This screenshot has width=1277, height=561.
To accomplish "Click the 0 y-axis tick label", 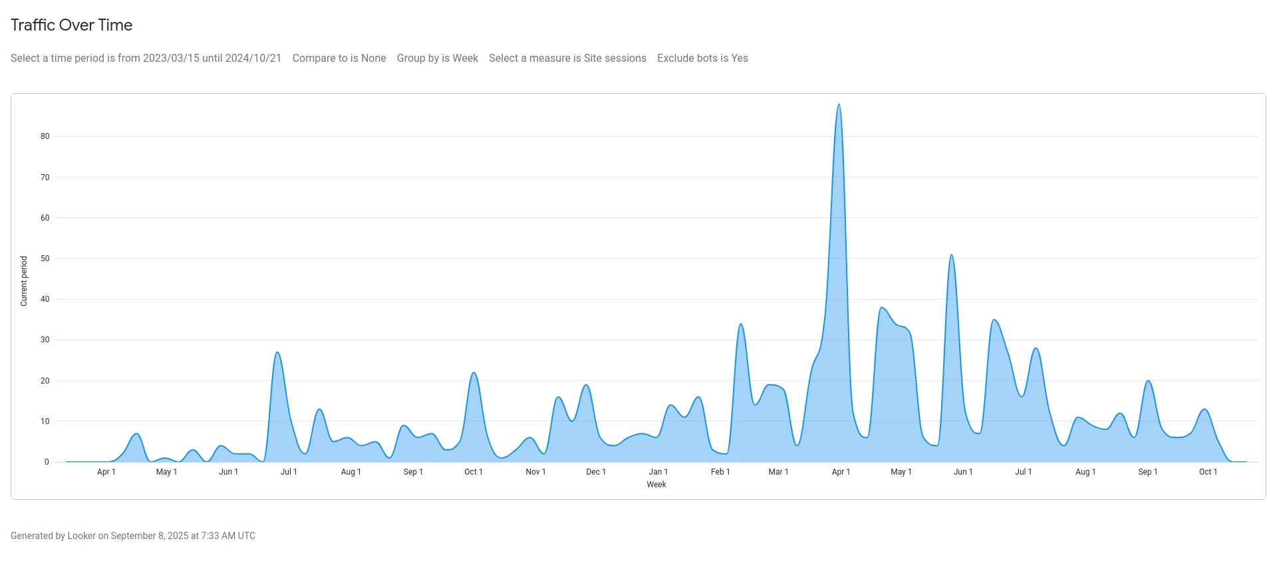I will [47, 462].
